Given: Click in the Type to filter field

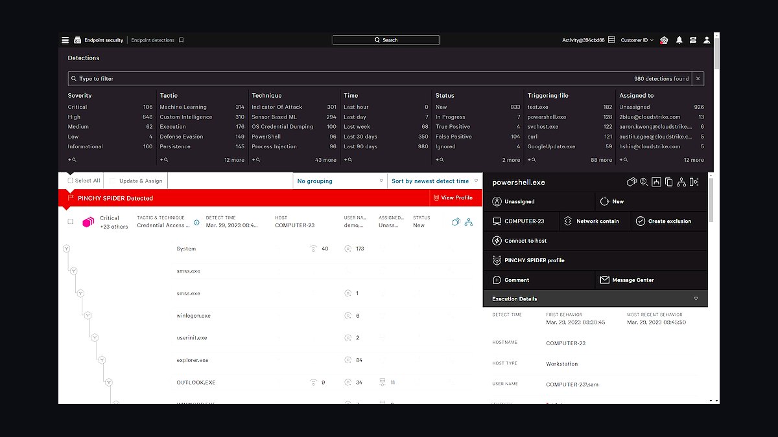Looking at the screenshot, I should click(x=380, y=79).
